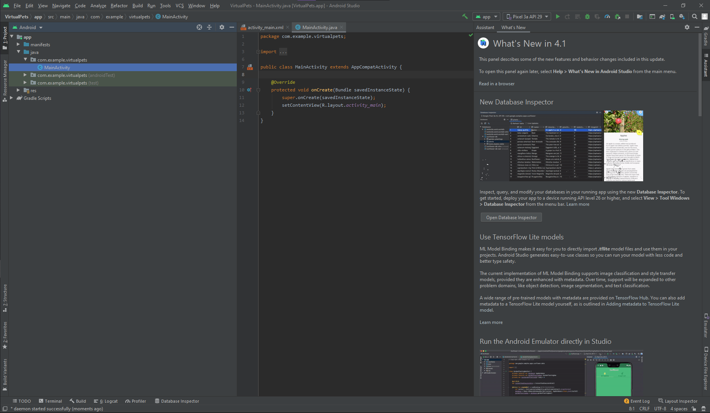Image resolution: width=710 pixels, height=413 pixels.
Task: Open the SDK Manager toolbar icon
Action: [x=682, y=16]
